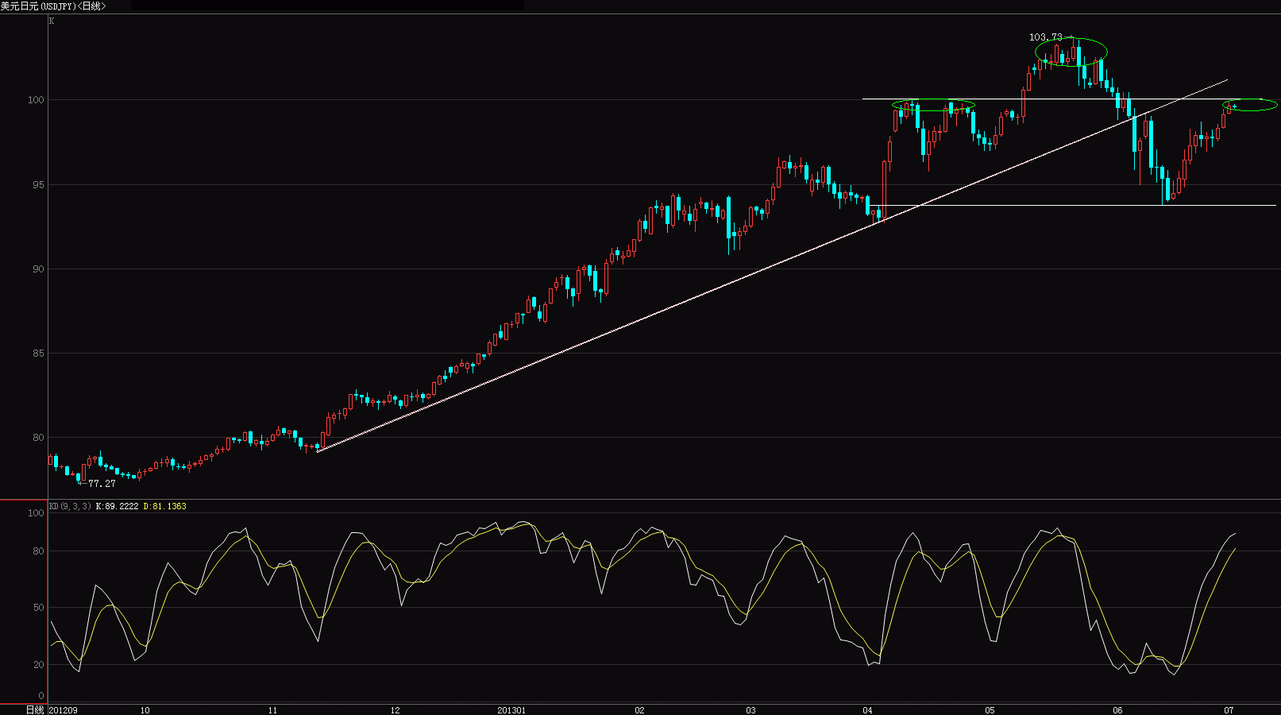The height and width of the screenshot is (715, 1281).
Task: Click the 美元日元(USDJPY) chart title
Action: 37,6
